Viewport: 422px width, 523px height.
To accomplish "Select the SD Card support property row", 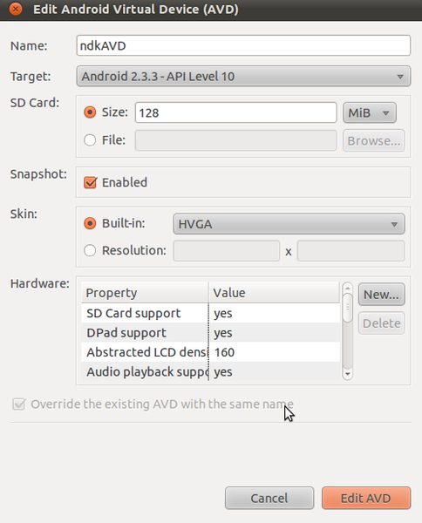I will 210,313.
